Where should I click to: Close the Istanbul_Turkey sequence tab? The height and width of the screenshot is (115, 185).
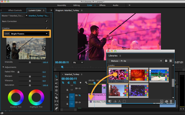click(x=63, y=74)
